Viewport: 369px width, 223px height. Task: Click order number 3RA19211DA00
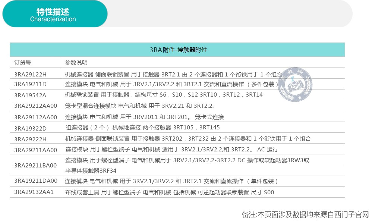(36, 181)
